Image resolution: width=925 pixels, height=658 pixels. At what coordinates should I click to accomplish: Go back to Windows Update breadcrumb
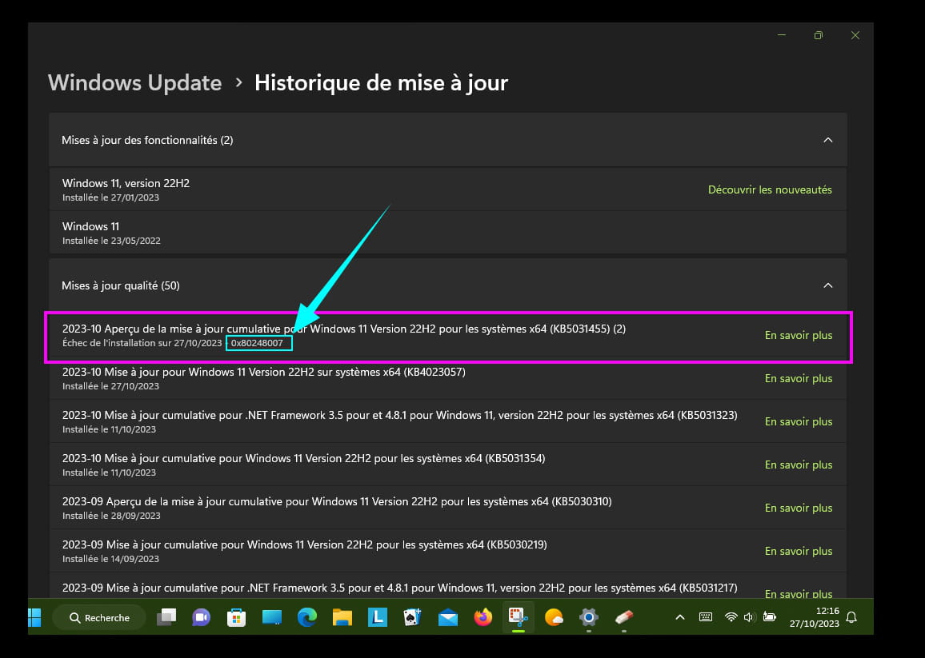tap(134, 82)
